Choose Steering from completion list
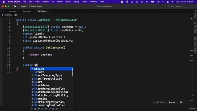The height and width of the screenshot is (111, 197). click(51, 99)
